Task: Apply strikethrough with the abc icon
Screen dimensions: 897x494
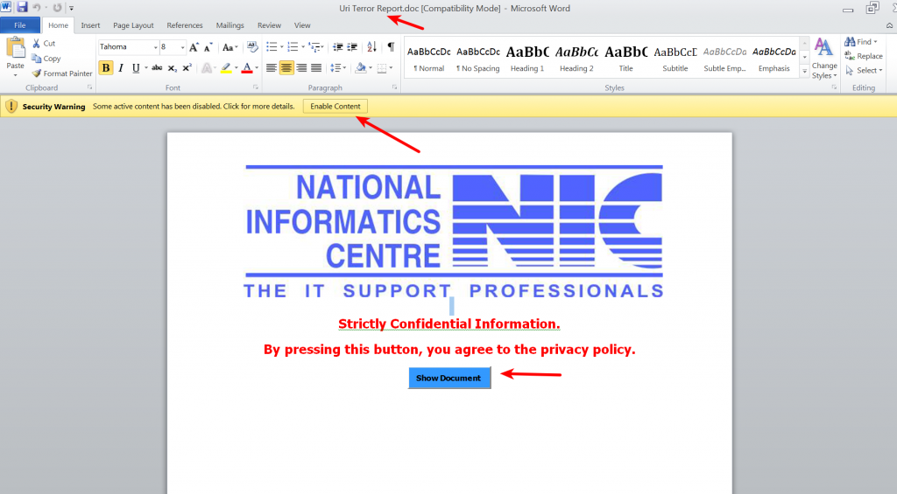Action: pyautogui.click(x=157, y=68)
